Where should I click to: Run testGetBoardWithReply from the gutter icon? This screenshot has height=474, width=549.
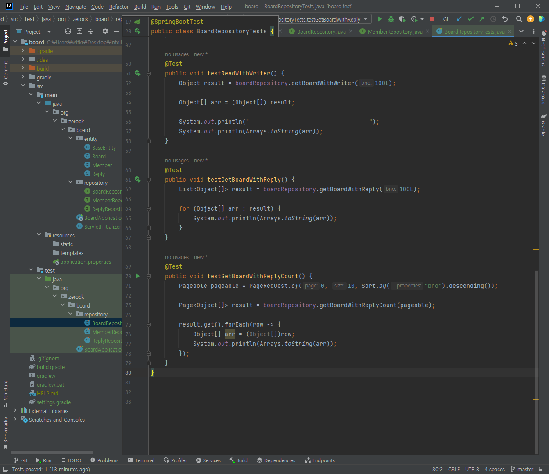(137, 180)
